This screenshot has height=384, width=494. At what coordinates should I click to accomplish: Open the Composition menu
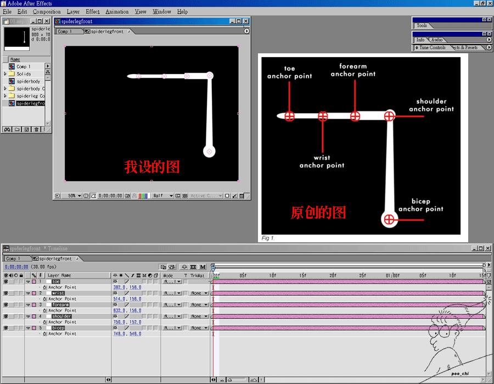coord(47,12)
